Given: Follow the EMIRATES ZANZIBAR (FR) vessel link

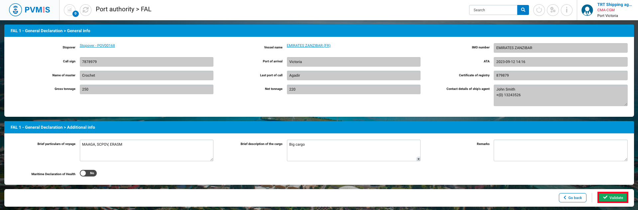Looking at the screenshot, I should point(309,46).
